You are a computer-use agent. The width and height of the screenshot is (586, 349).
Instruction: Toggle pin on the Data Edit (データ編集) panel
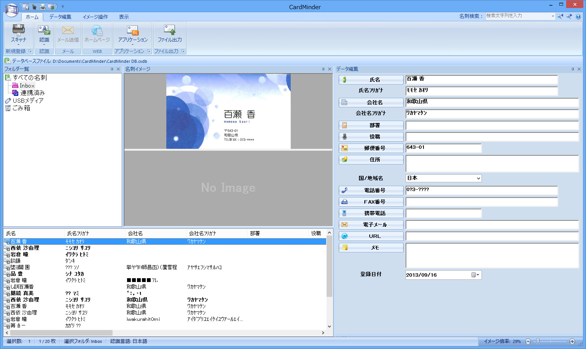(573, 69)
